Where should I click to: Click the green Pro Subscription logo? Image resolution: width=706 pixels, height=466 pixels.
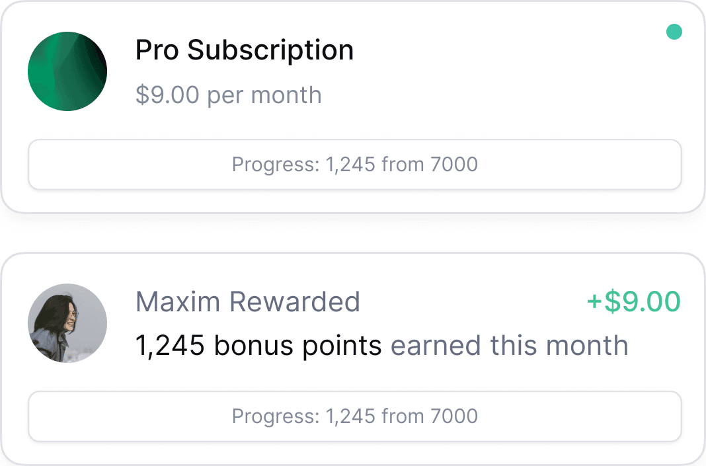click(67, 71)
